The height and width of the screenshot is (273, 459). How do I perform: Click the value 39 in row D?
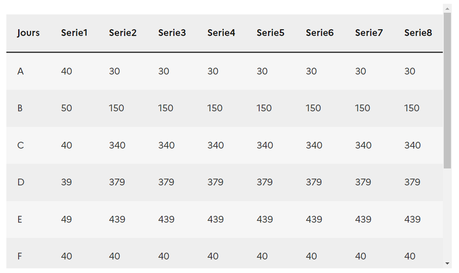pos(66,182)
